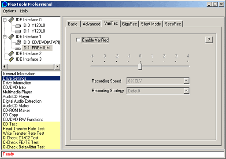Click the IDE Interface 3 connector icon
Image resolution: width=226 pixels, height=159 pixels.
click(x=11, y=59)
